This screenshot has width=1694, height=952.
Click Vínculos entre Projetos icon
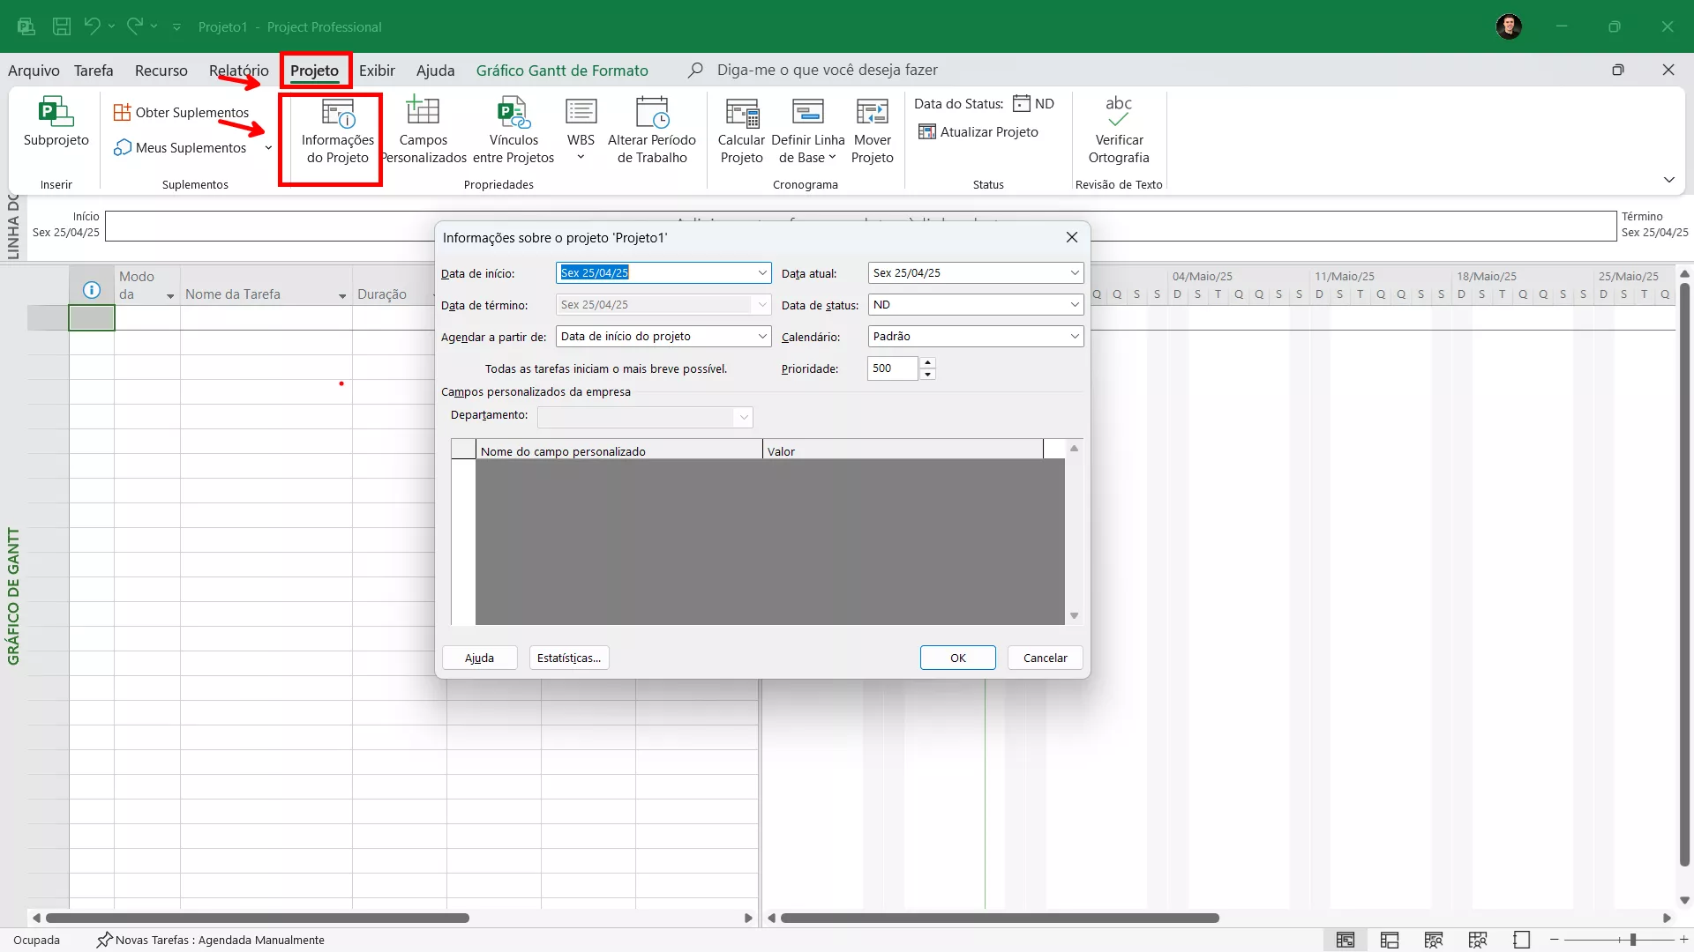(x=513, y=113)
